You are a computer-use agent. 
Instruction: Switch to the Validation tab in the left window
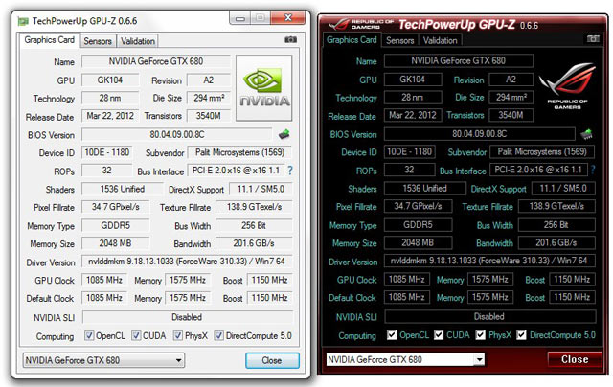tap(138, 41)
